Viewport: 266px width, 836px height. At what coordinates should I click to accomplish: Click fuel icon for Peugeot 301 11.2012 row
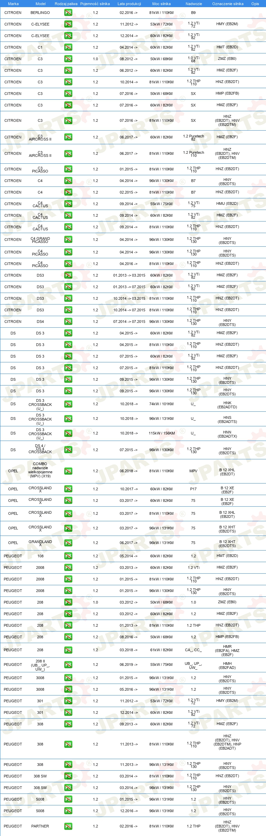[x=68, y=701]
